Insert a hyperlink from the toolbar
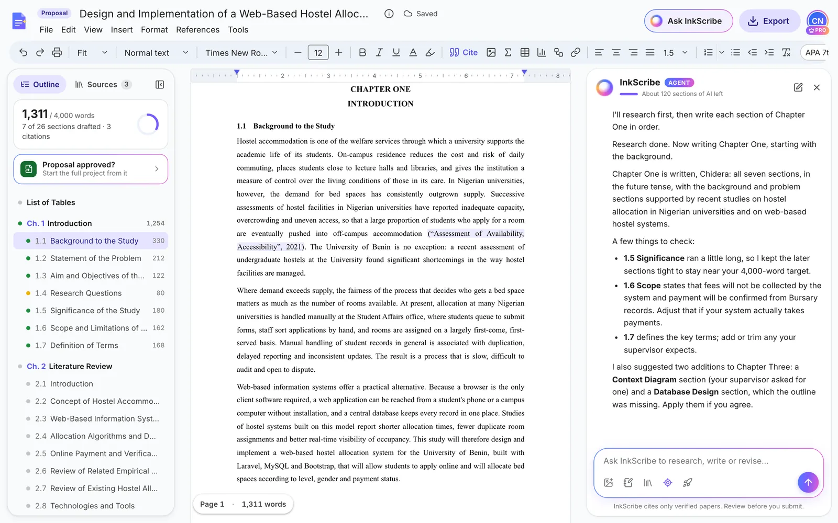 pyautogui.click(x=576, y=52)
